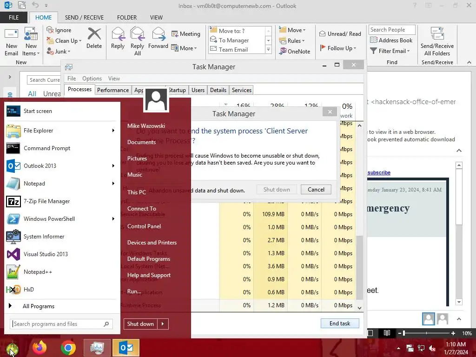476x357 pixels.
Task: Click the Meeting reply icon
Action: pyautogui.click(x=186, y=33)
